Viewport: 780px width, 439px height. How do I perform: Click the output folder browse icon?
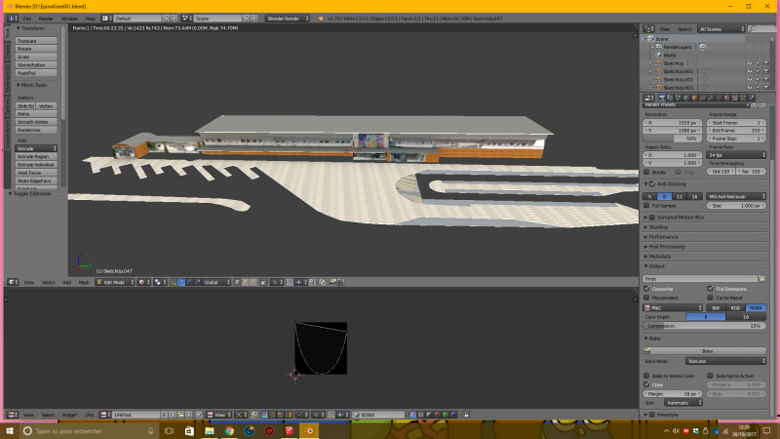click(x=763, y=278)
